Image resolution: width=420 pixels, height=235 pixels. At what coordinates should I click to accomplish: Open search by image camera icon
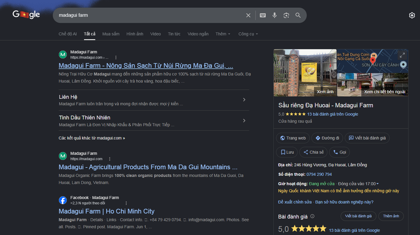coord(286,15)
